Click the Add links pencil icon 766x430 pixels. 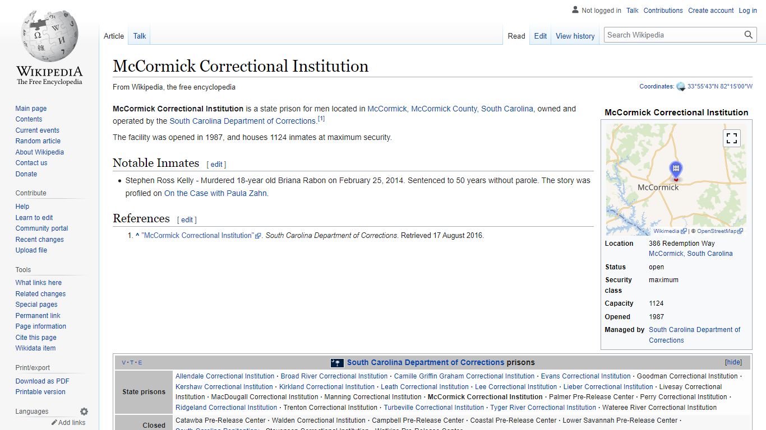54,423
